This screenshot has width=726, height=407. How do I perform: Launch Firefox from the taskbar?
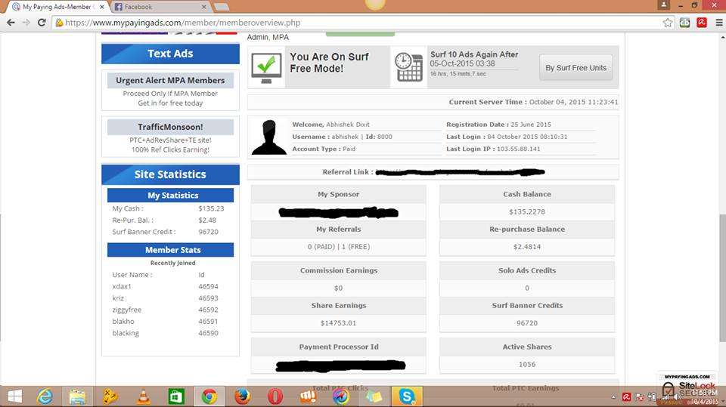tap(242, 396)
